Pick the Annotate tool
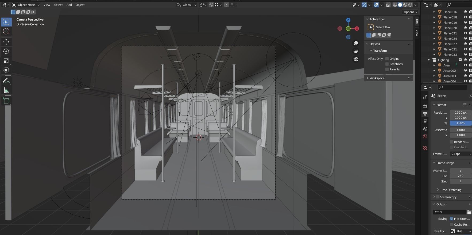472x235 pixels. click(x=6, y=81)
